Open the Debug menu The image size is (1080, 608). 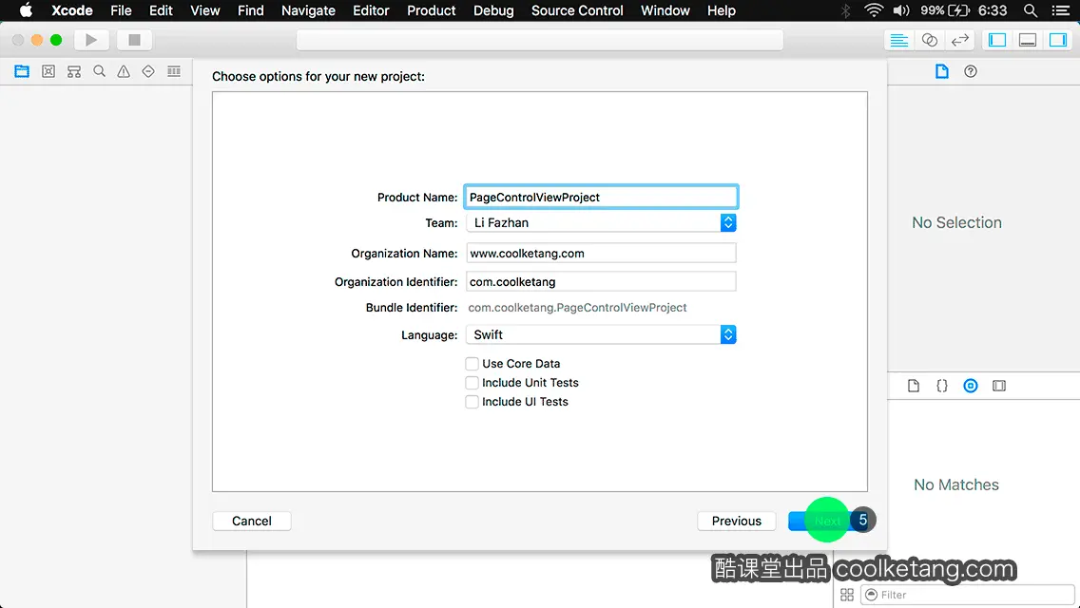(493, 10)
